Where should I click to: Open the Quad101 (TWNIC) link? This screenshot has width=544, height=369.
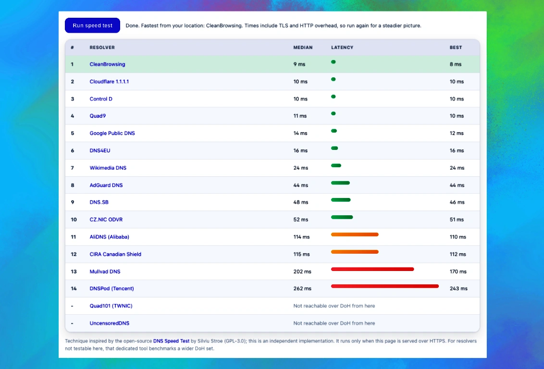(x=111, y=306)
